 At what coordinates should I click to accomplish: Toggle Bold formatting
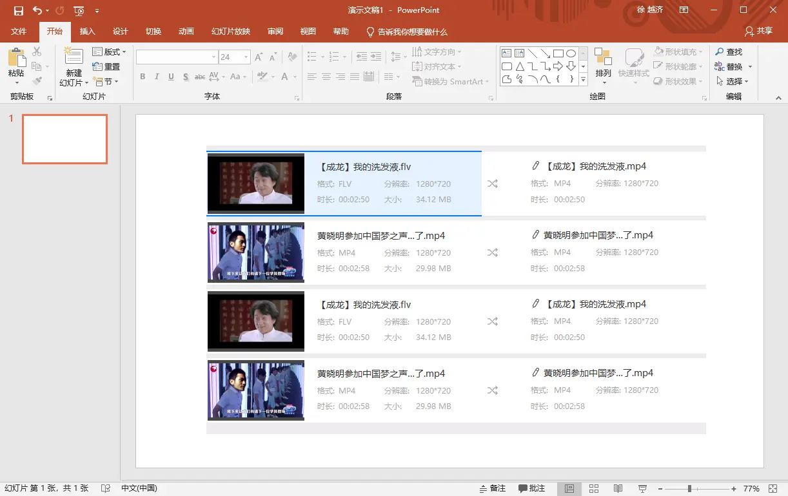143,77
